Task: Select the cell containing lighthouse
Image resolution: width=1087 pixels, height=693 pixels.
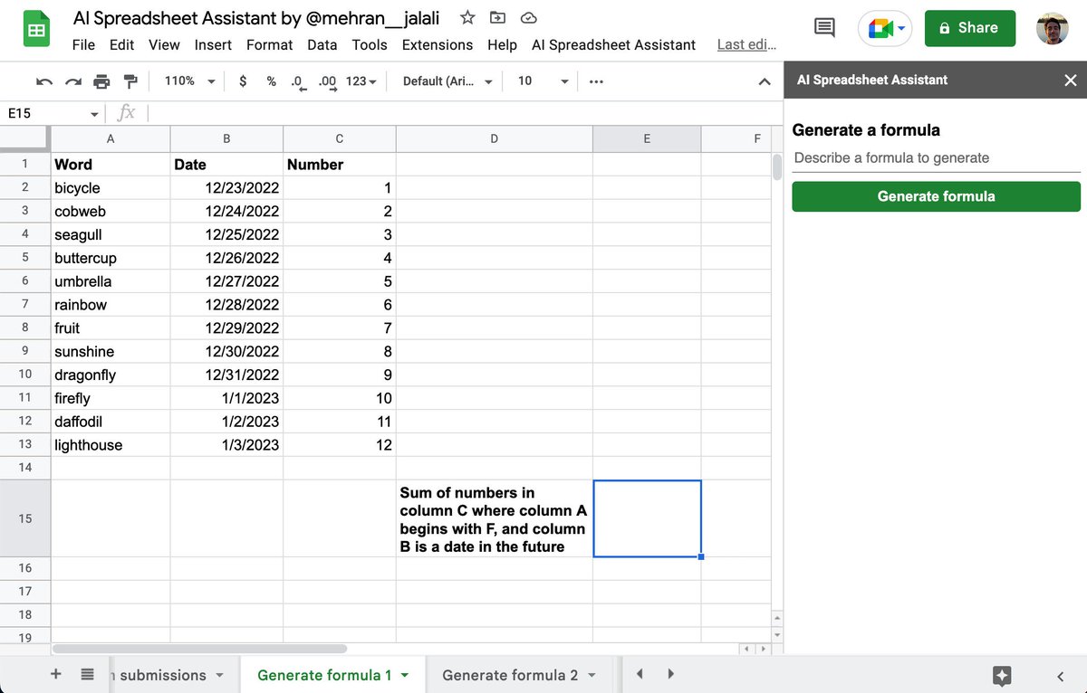Action: 111,444
